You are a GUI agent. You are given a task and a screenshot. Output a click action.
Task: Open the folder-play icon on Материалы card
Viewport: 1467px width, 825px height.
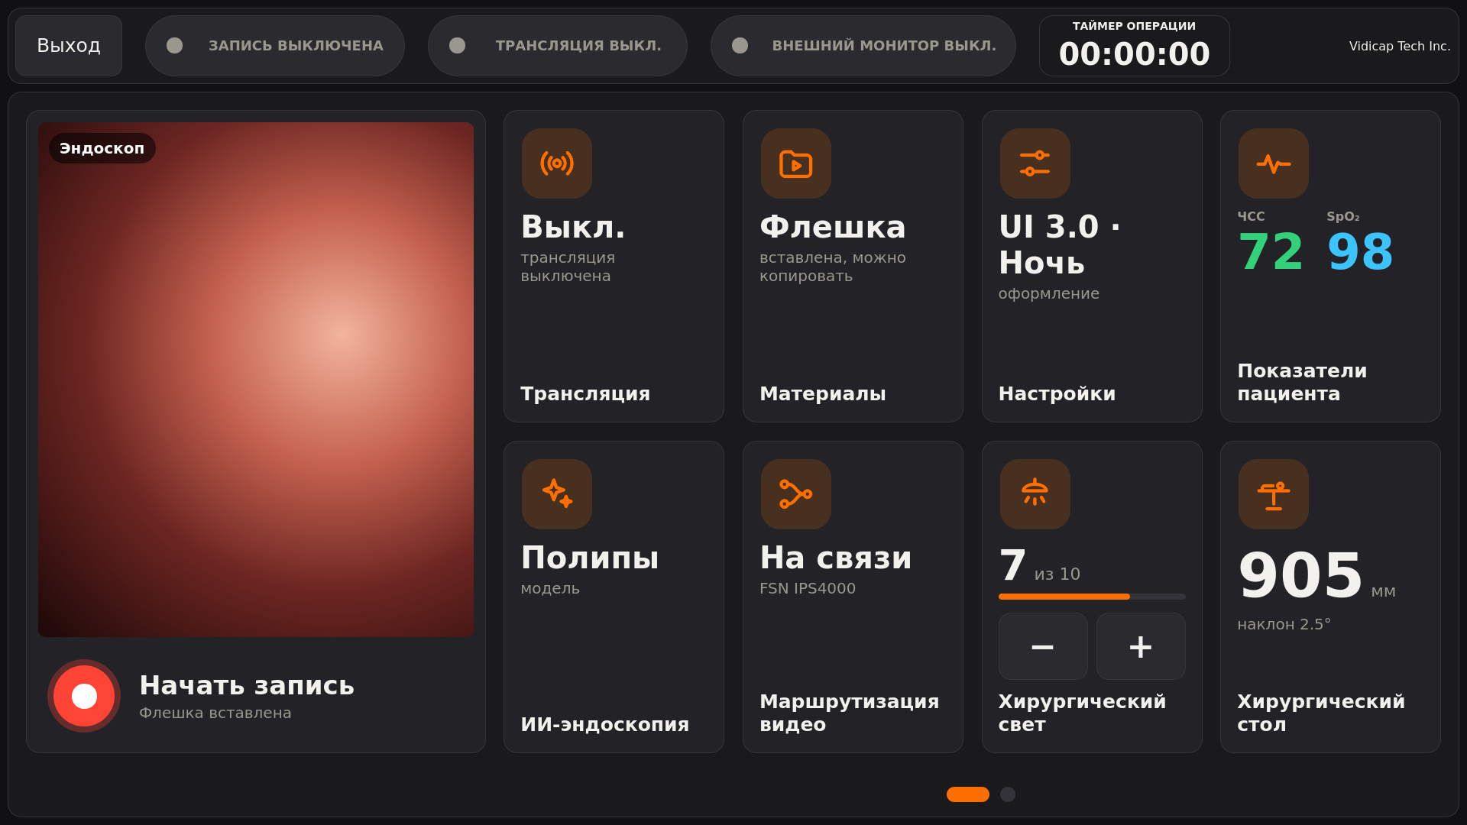tap(796, 163)
